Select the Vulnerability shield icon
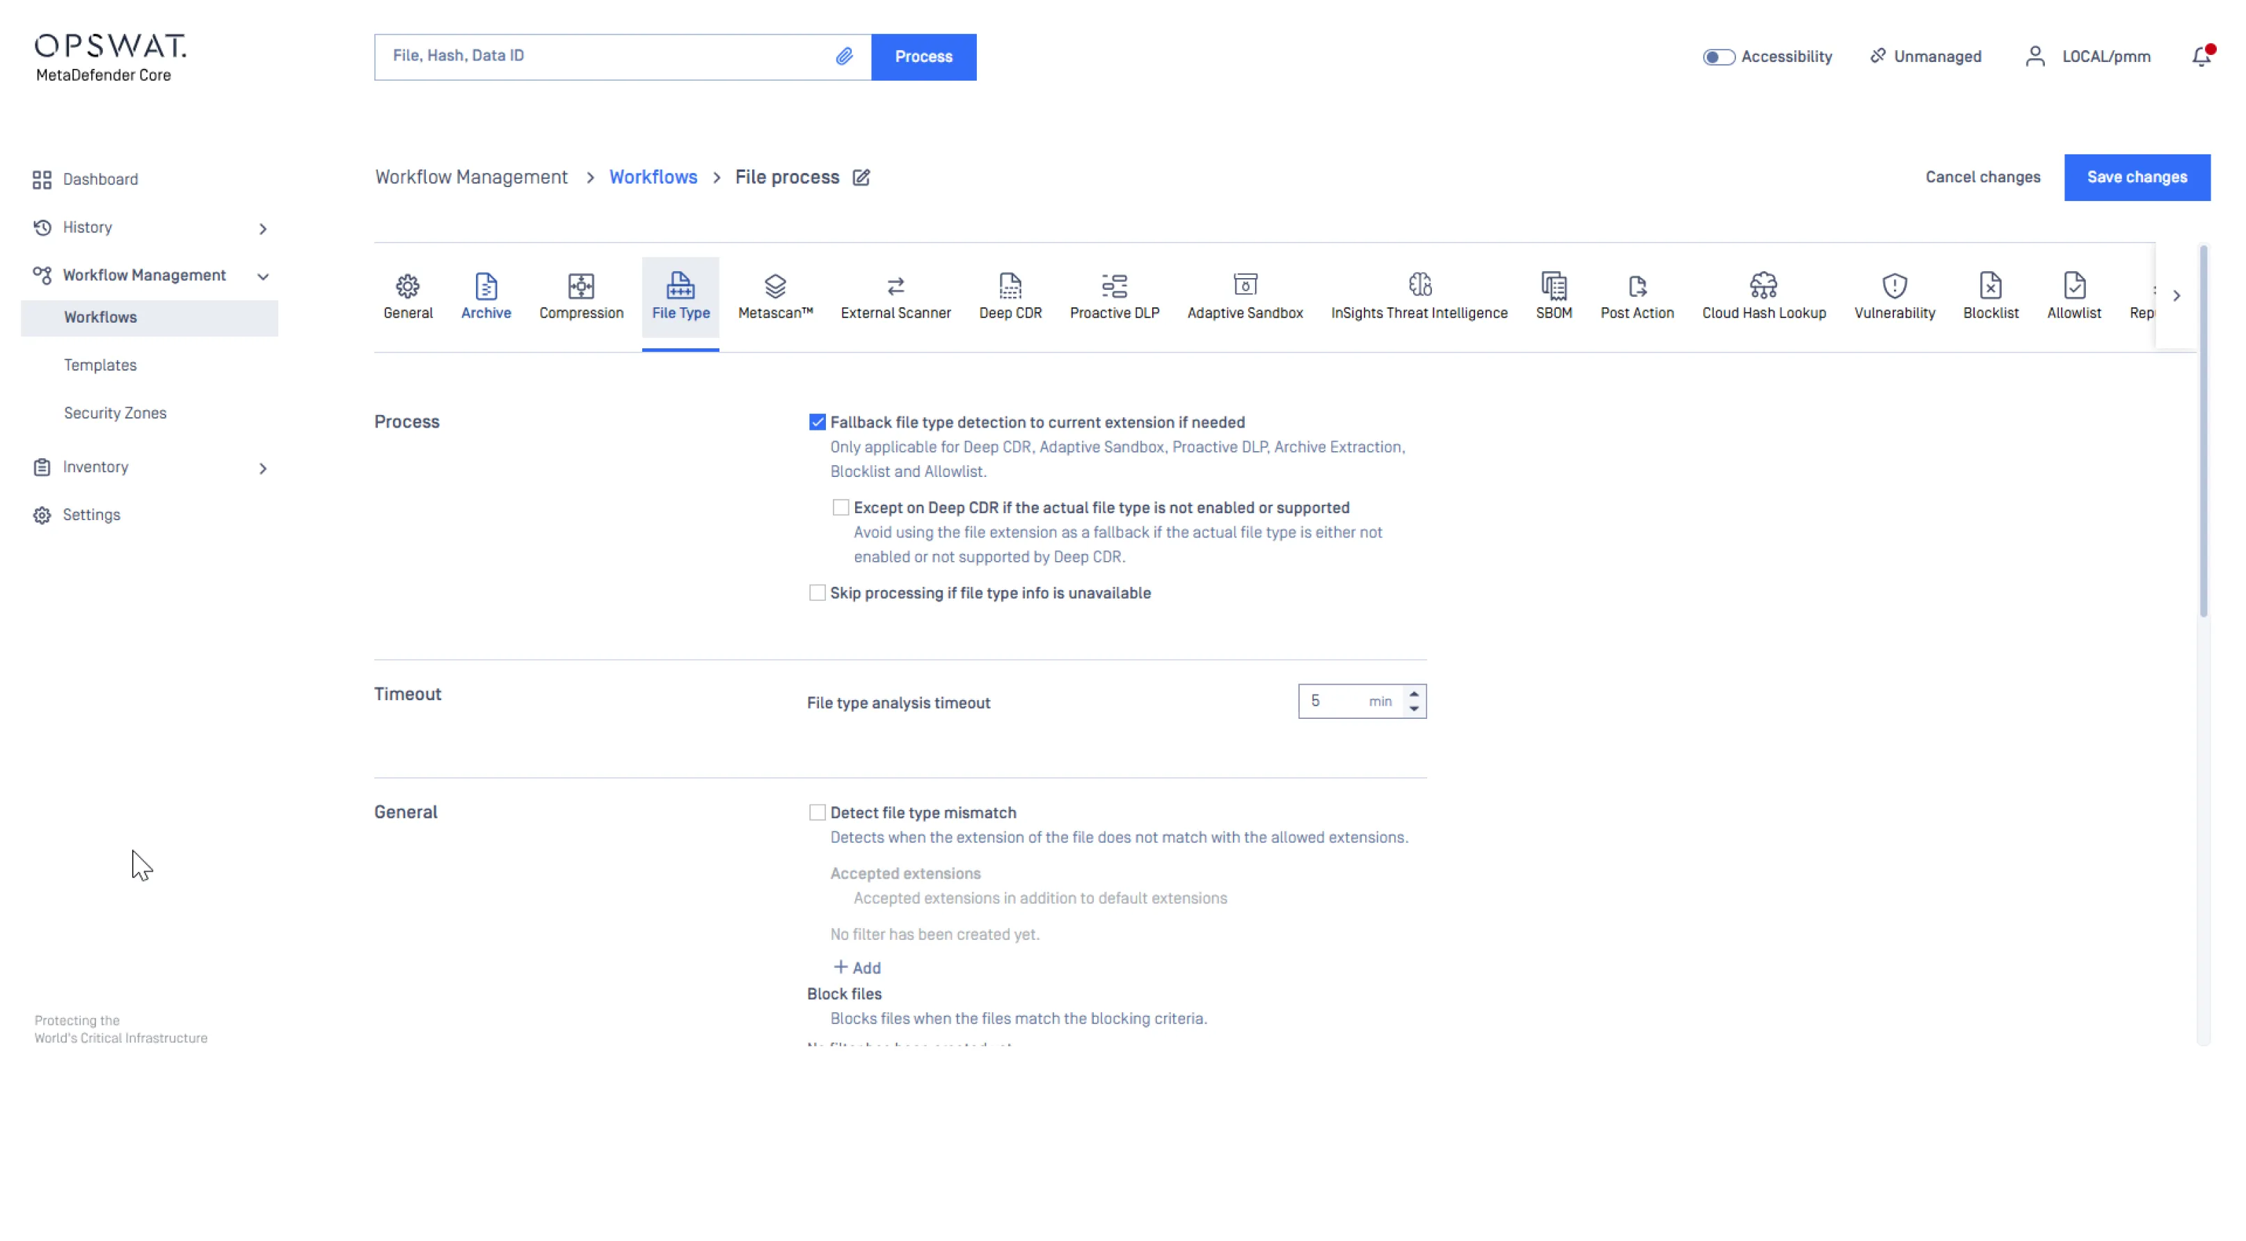Screen dimensions: 2246x1241 (1894, 286)
